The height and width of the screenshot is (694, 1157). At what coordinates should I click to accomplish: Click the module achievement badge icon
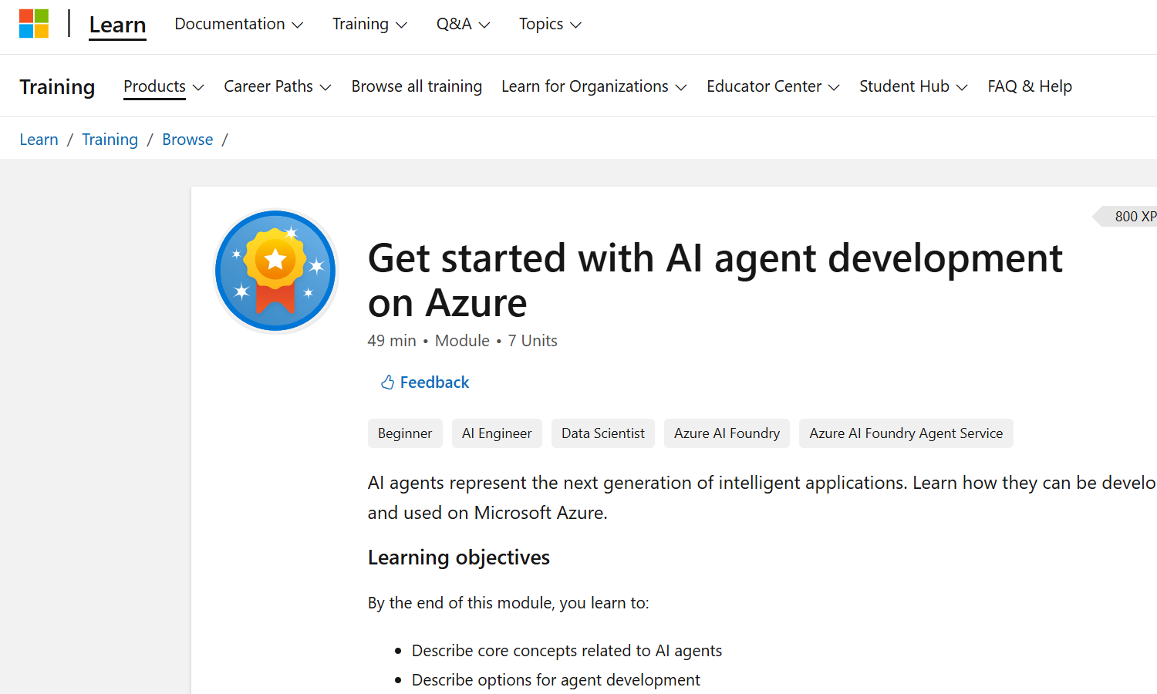[275, 271]
